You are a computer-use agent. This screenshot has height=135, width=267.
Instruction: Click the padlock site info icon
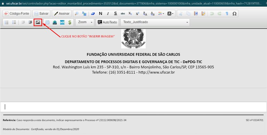pyautogui.click(x=2, y=3)
